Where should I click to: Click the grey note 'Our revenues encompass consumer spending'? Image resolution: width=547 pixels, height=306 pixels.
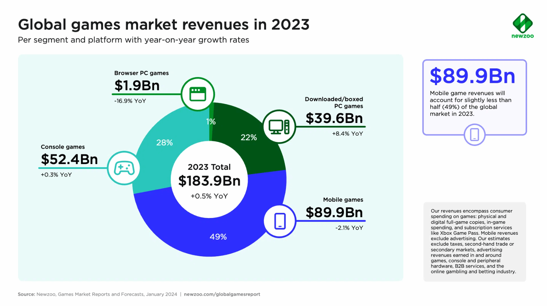(474, 241)
